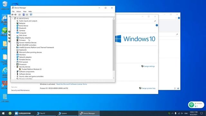Viewport: 206px width, 116px height.
Task: Expand Sound, video and game controllers arrow
Action: (15, 76)
